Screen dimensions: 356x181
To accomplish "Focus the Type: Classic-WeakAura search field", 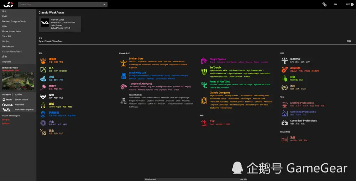I will (x=191, y=41).
